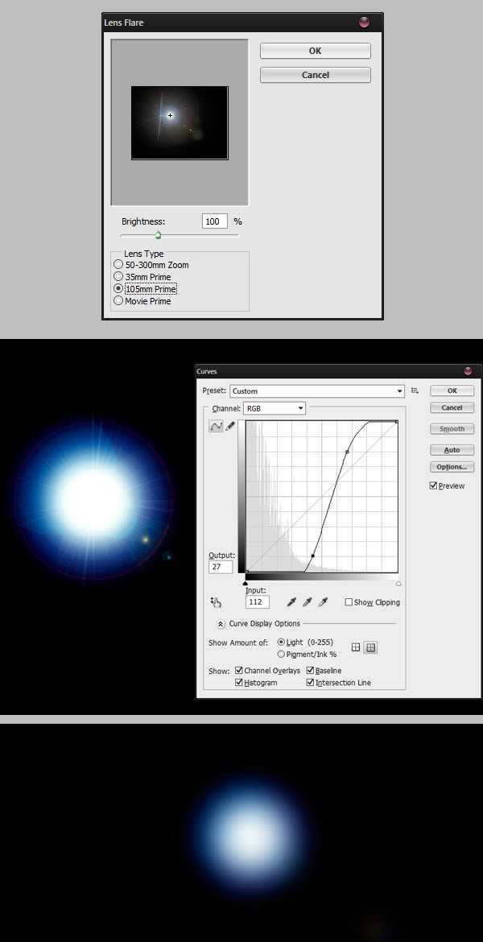483x942 pixels.
Task: Click the white point input slider triangle
Action: [398, 583]
